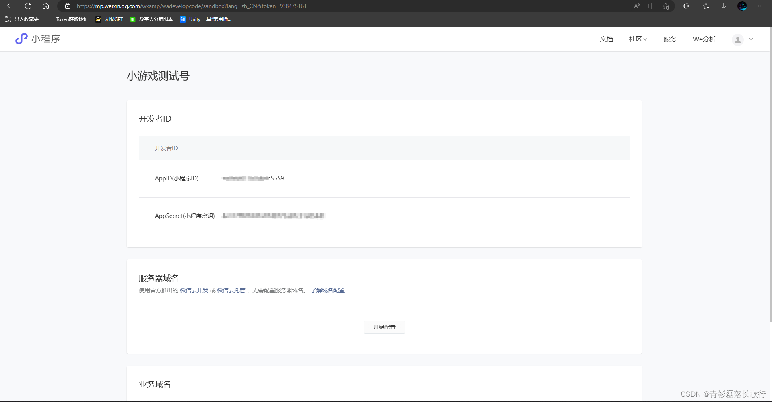This screenshot has height=402, width=772.
Task: Open the 无限GPT bookmark
Action: 109,19
